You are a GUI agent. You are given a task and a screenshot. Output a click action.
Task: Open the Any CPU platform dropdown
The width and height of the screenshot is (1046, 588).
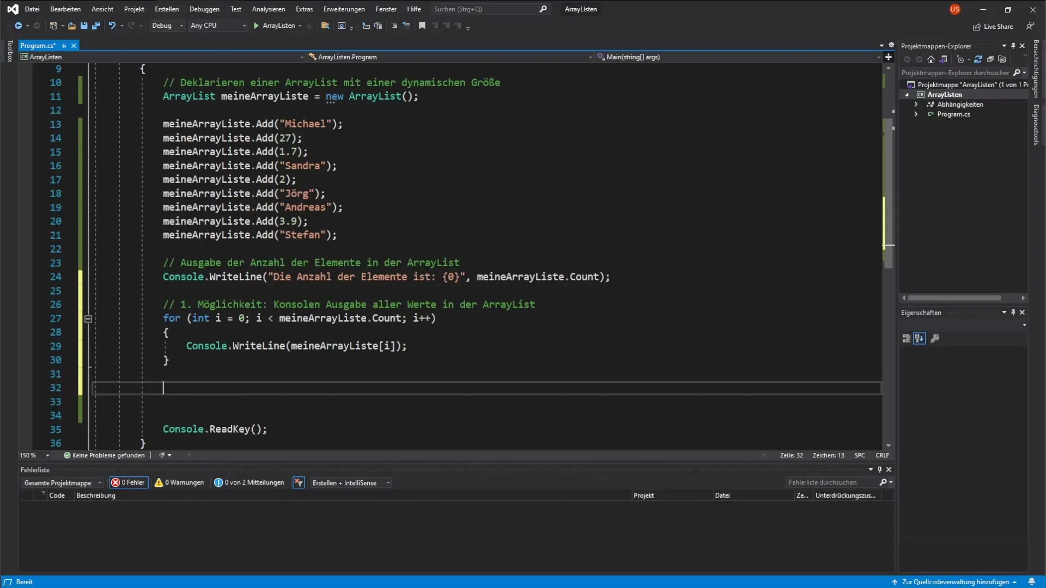pos(218,26)
